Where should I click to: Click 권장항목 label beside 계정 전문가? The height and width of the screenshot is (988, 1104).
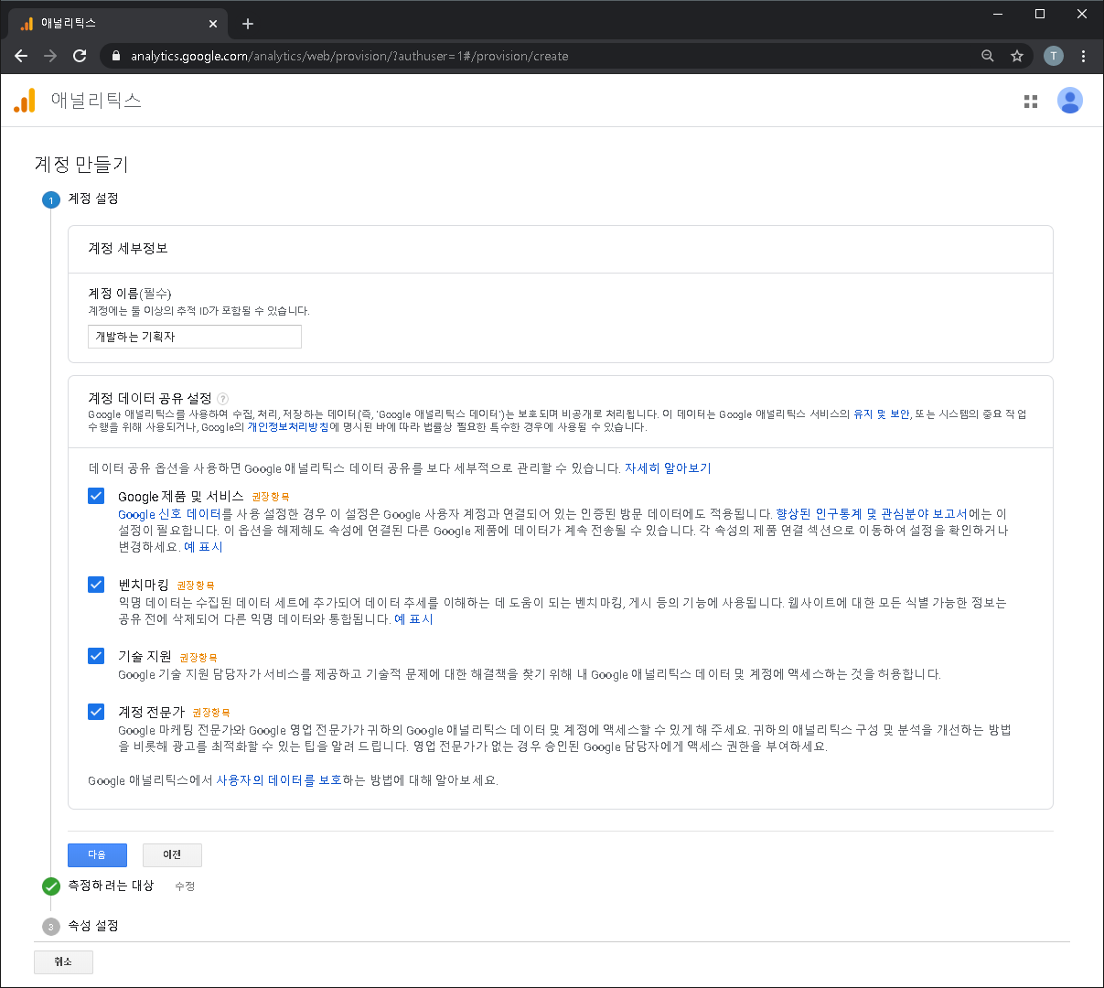point(211,713)
